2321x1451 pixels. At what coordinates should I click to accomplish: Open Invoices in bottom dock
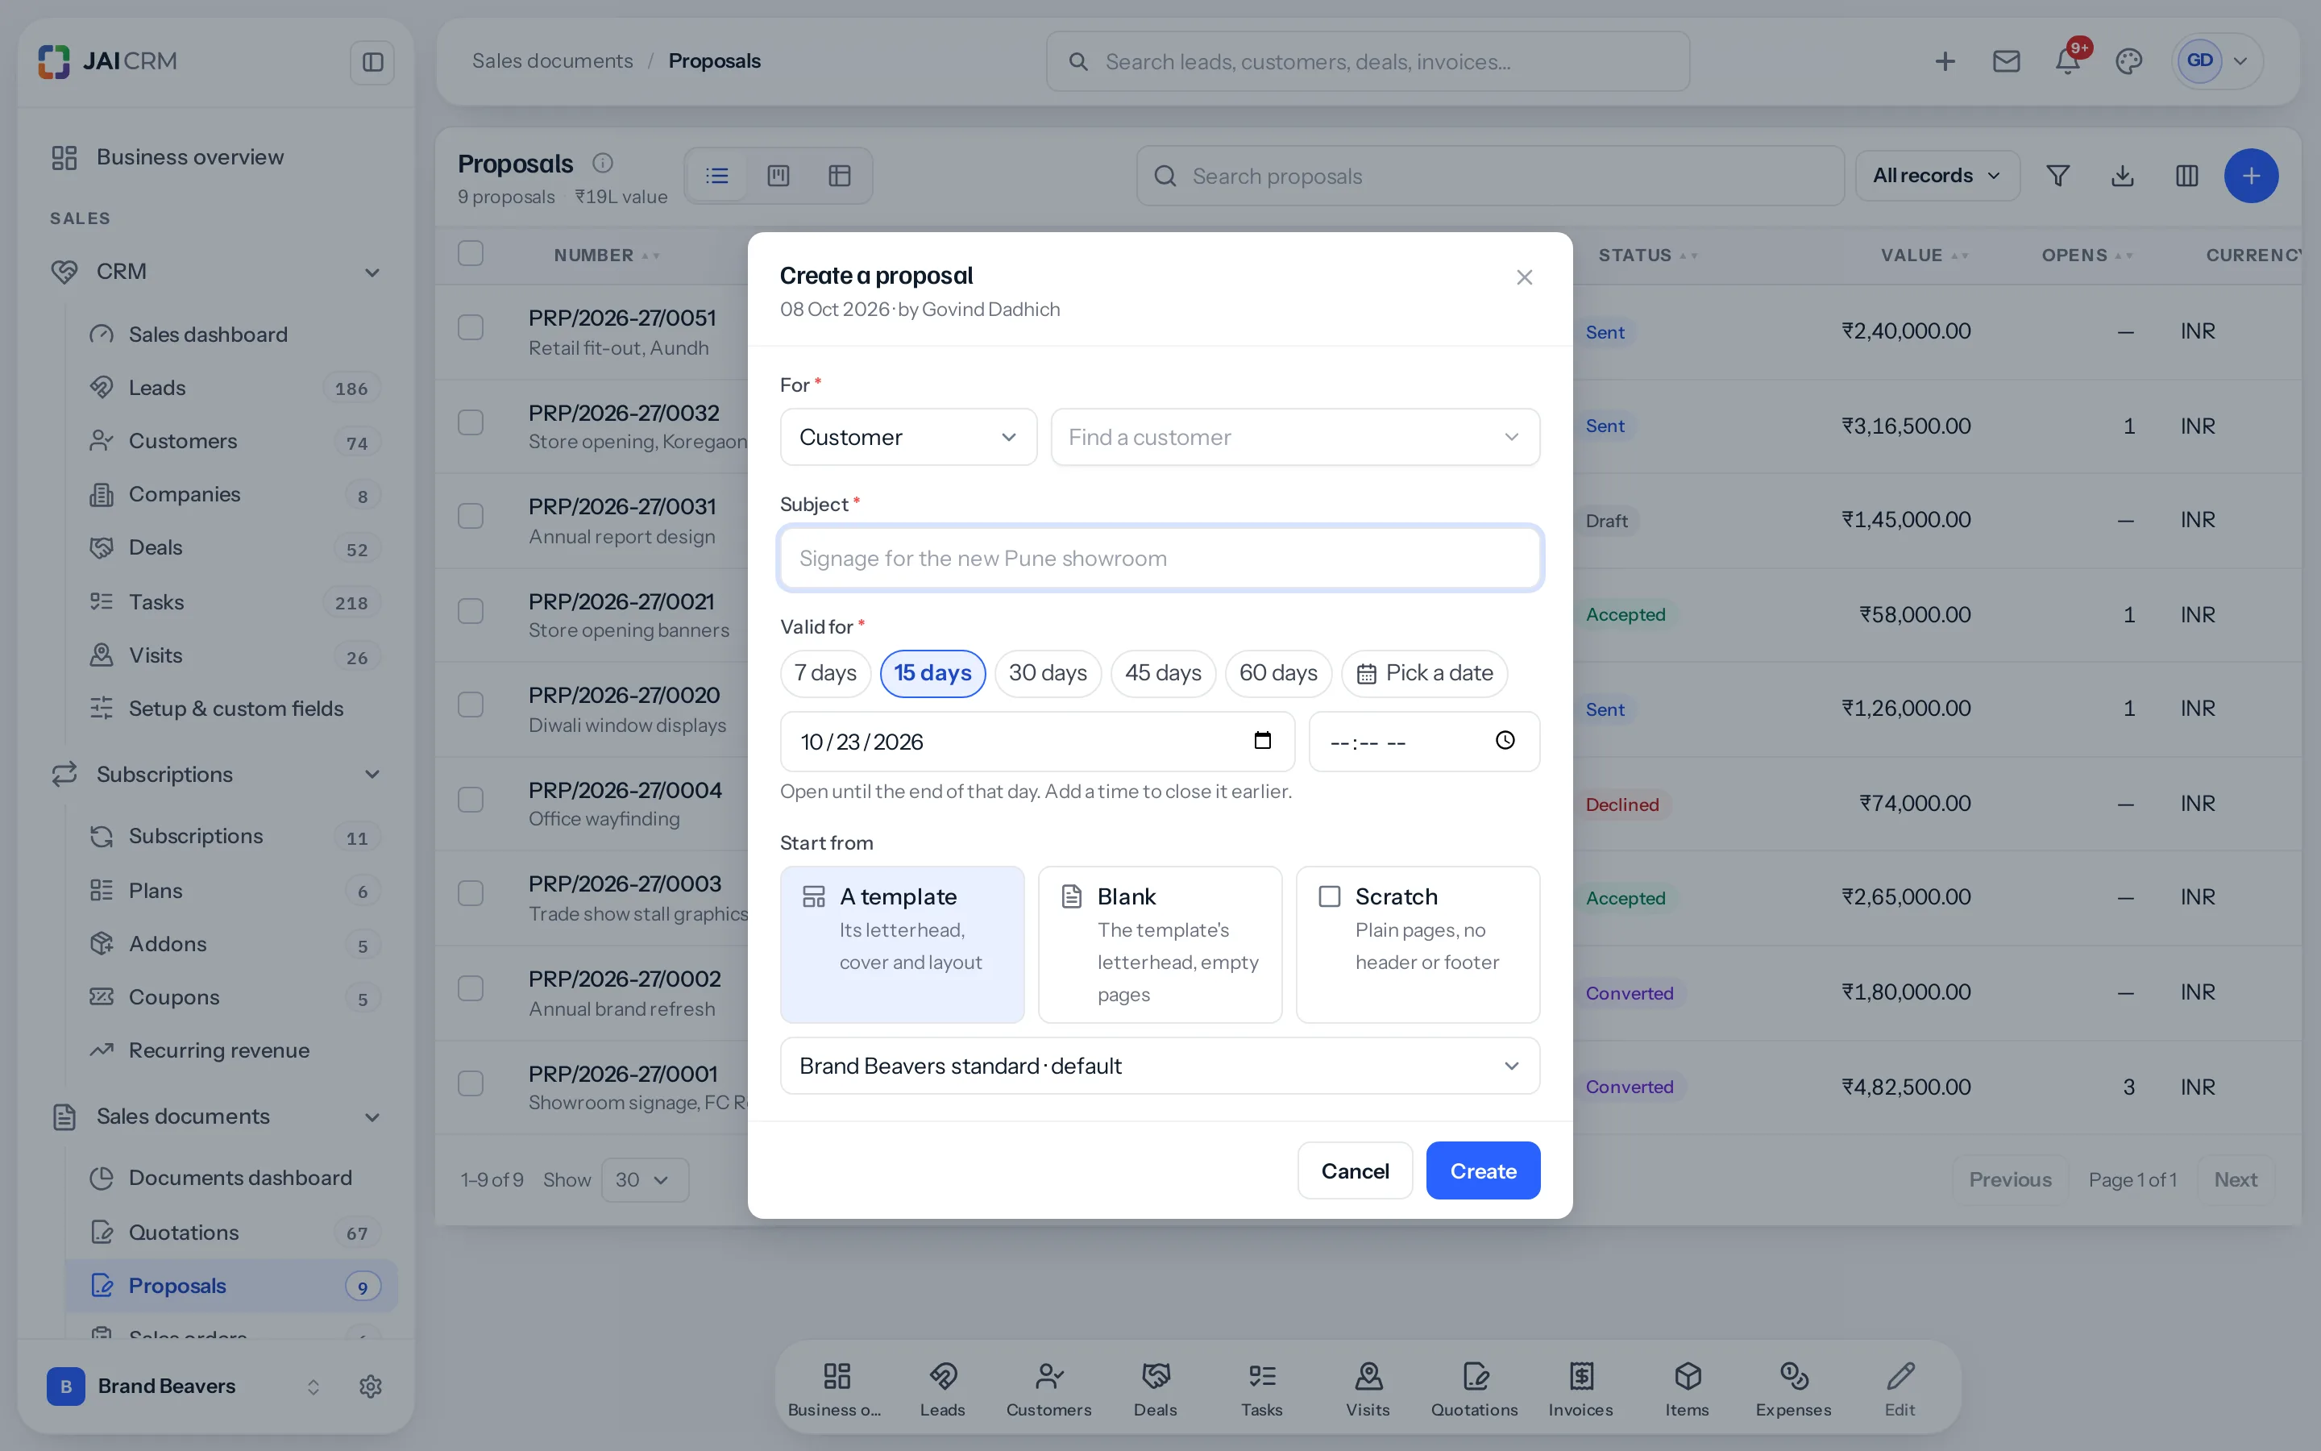[1580, 1389]
